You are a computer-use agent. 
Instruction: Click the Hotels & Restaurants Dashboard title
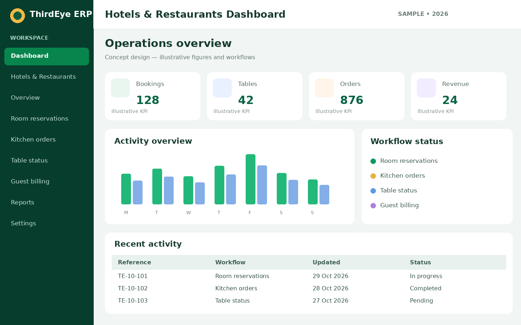195,14
